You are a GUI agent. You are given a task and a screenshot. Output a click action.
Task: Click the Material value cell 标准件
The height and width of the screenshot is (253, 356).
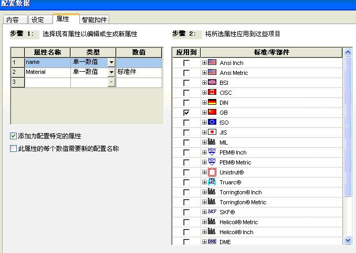139,72
